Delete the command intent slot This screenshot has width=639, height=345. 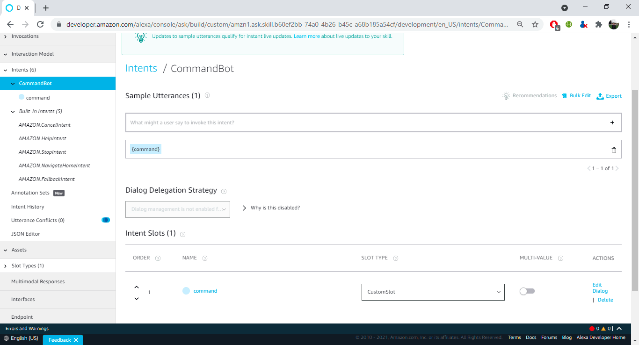(605, 300)
